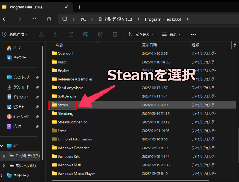
Task: Open the more options ellipsis menu
Action: click(193, 34)
